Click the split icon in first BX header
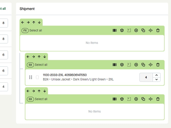The width and height of the screenshot is (171, 128). (x=151, y=65)
